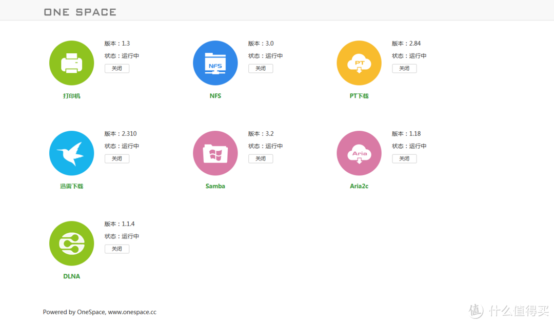Click version text 版本：2.84
Image resolution: width=554 pixels, height=324 pixels.
tap(406, 44)
